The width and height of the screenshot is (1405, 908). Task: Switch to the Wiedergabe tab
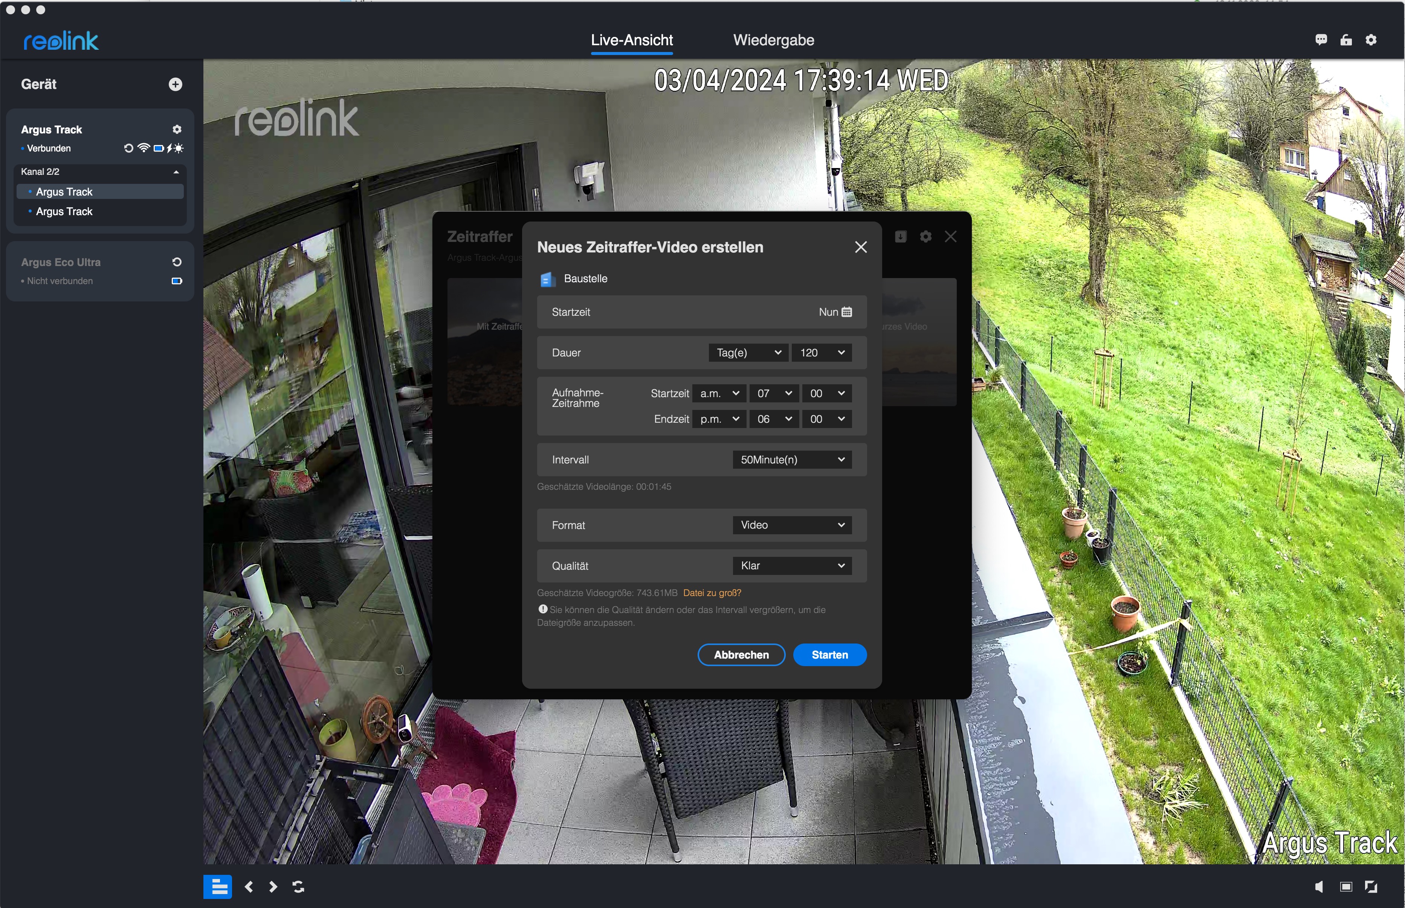[x=773, y=40]
